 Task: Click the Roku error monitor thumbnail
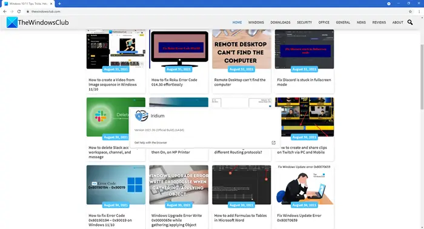coord(179,49)
